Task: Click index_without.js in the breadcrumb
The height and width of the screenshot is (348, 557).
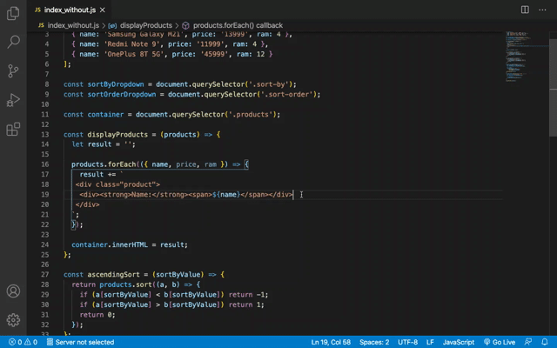Action: point(73,25)
